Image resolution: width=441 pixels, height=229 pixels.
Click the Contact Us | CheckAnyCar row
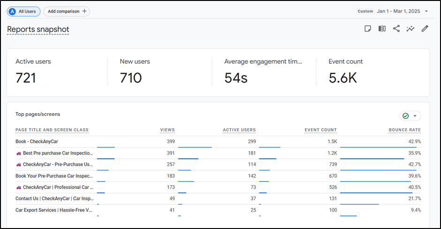(x=54, y=198)
